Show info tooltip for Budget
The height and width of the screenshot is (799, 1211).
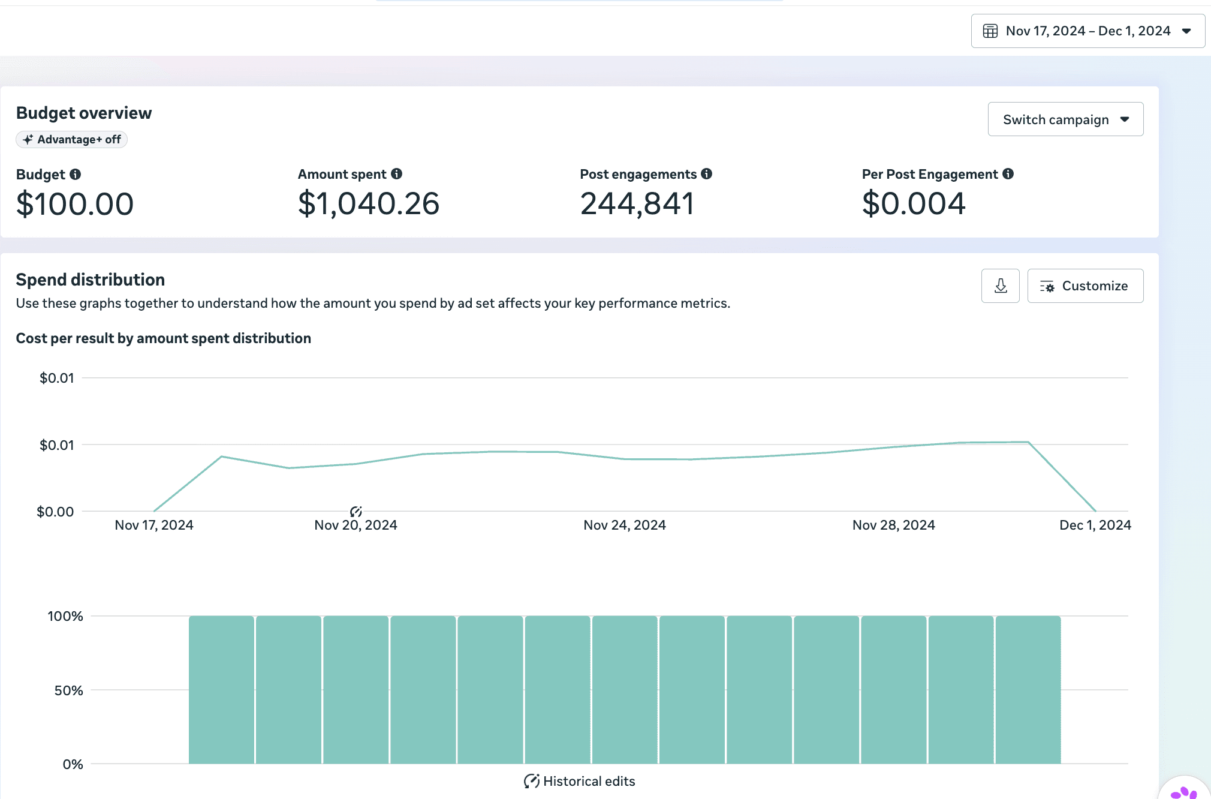tap(75, 174)
